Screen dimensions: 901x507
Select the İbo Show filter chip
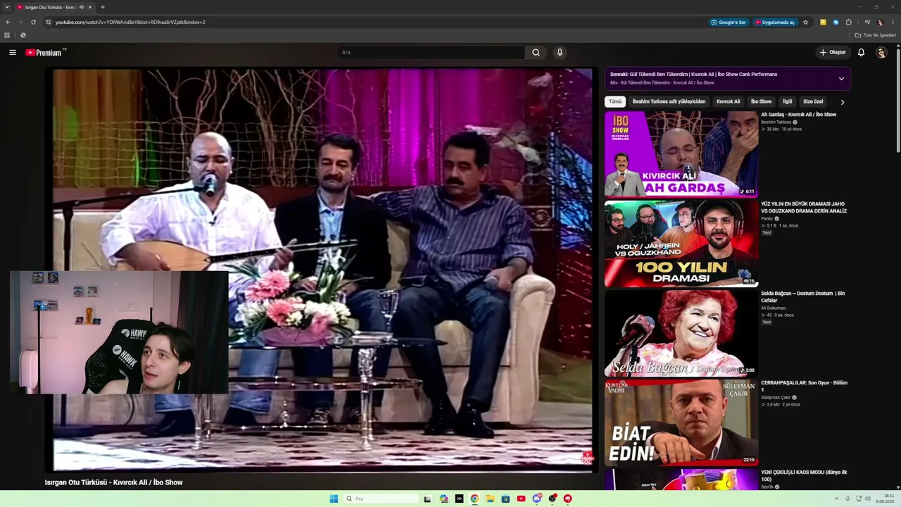pos(761,101)
